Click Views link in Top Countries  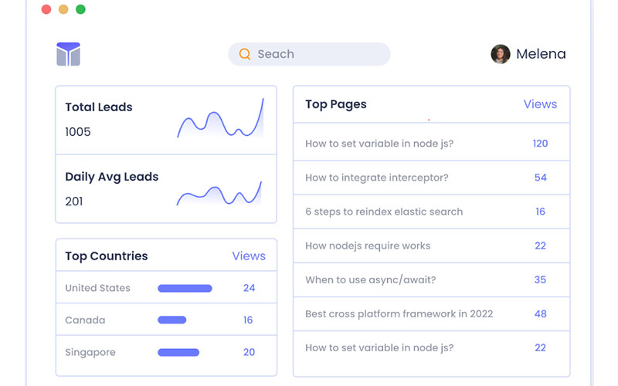[249, 256]
